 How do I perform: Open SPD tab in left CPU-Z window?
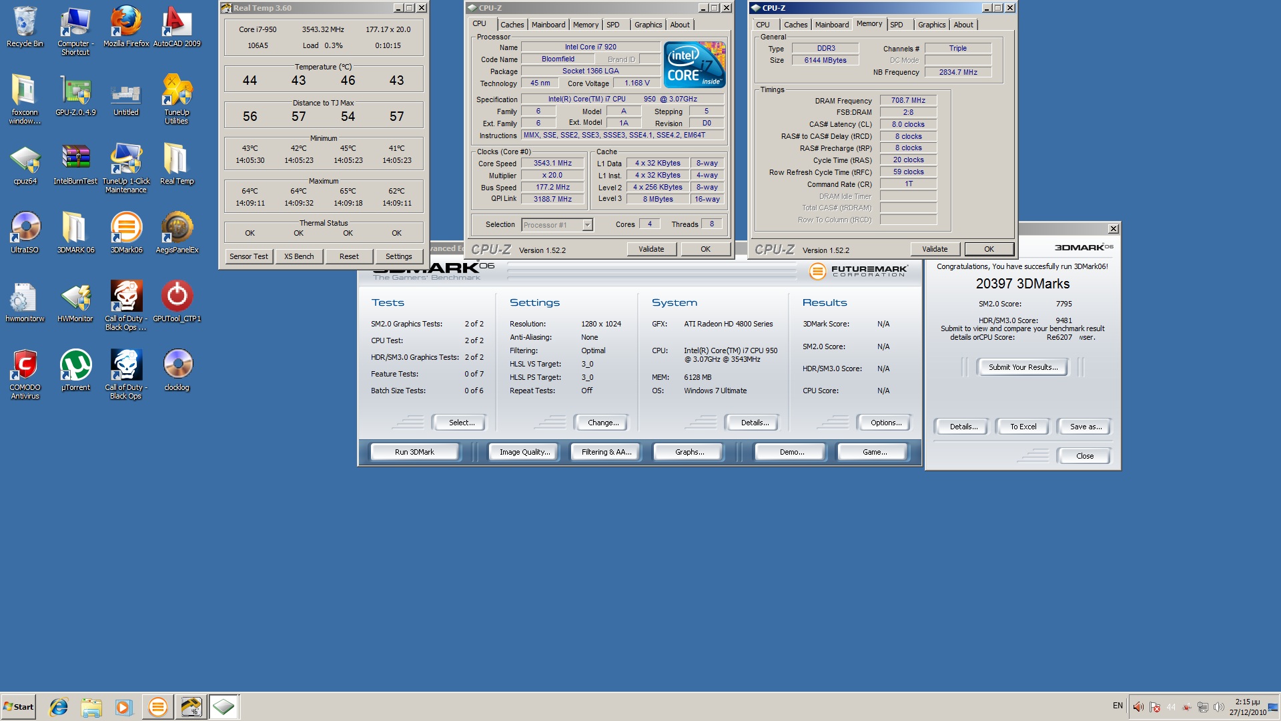(613, 25)
